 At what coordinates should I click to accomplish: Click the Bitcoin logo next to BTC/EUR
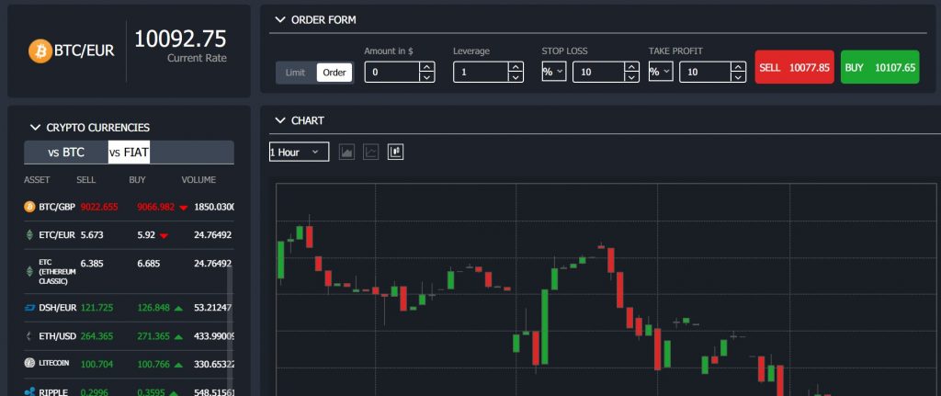pos(40,51)
